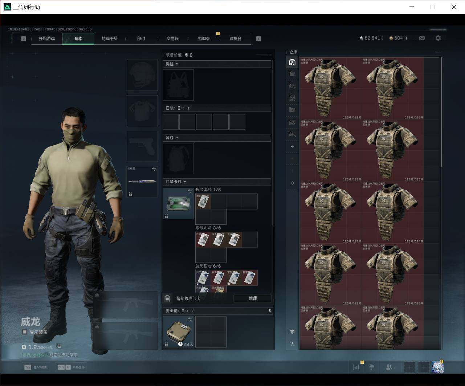Click the 管理 button

pyautogui.click(x=253, y=298)
